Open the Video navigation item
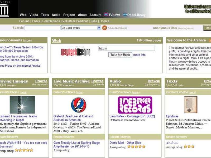Image resolution: width=211 pixels, height=158 pixels. coord(34,15)
